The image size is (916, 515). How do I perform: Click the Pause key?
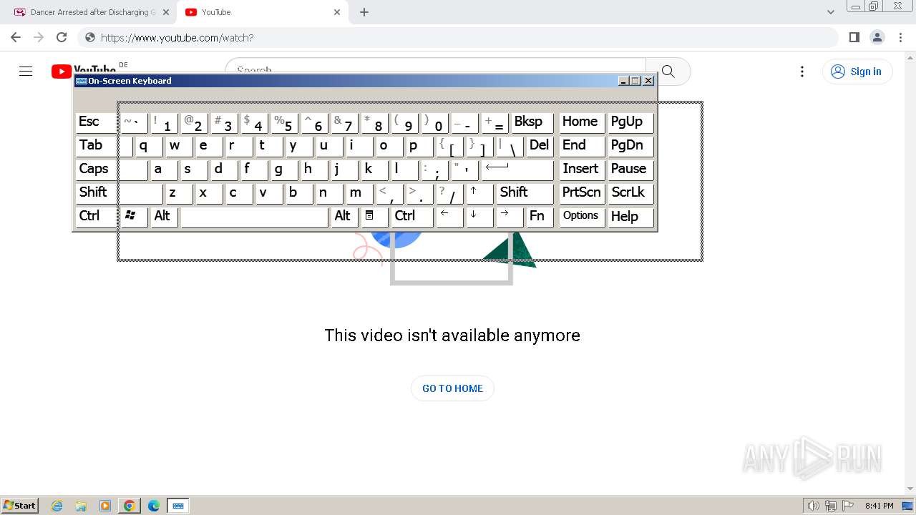(x=630, y=170)
